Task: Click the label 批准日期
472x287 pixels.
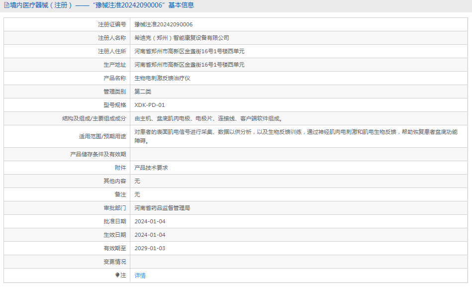Action: [x=115, y=221]
